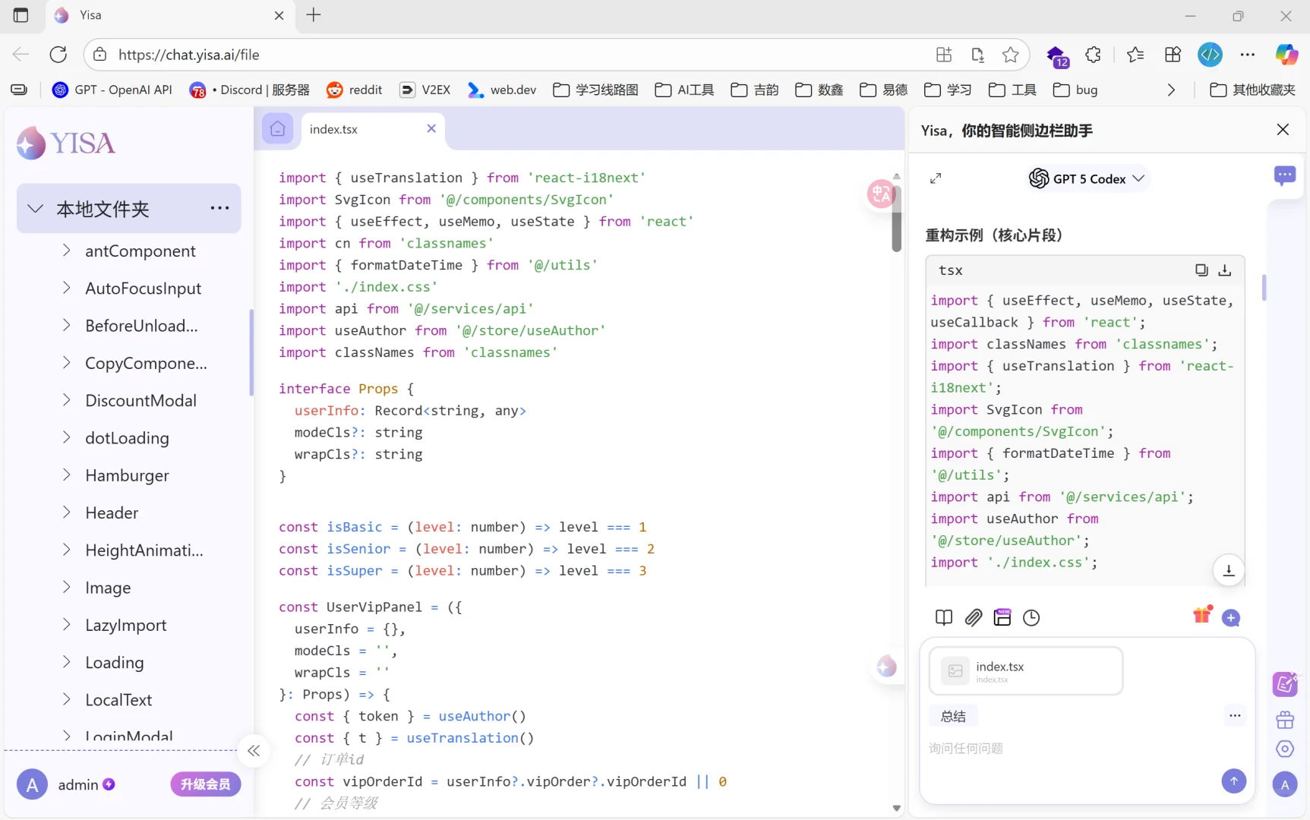This screenshot has height=820, width=1310.
Task: Open the account avatar on right rail
Action: (1285, 784)
